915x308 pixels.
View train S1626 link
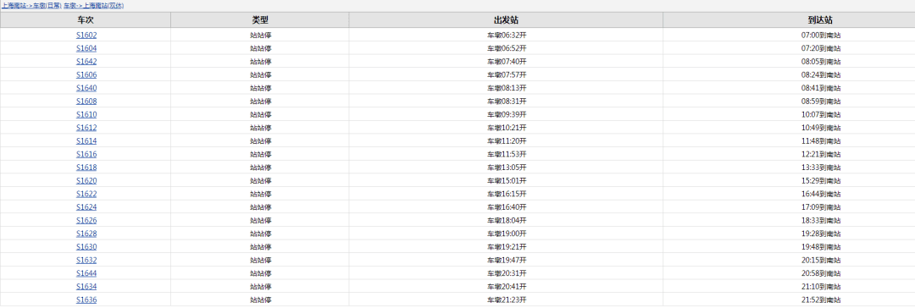(x=86, y=221)
